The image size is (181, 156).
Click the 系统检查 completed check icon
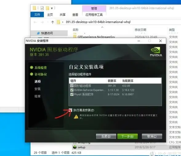coord(31,68)
